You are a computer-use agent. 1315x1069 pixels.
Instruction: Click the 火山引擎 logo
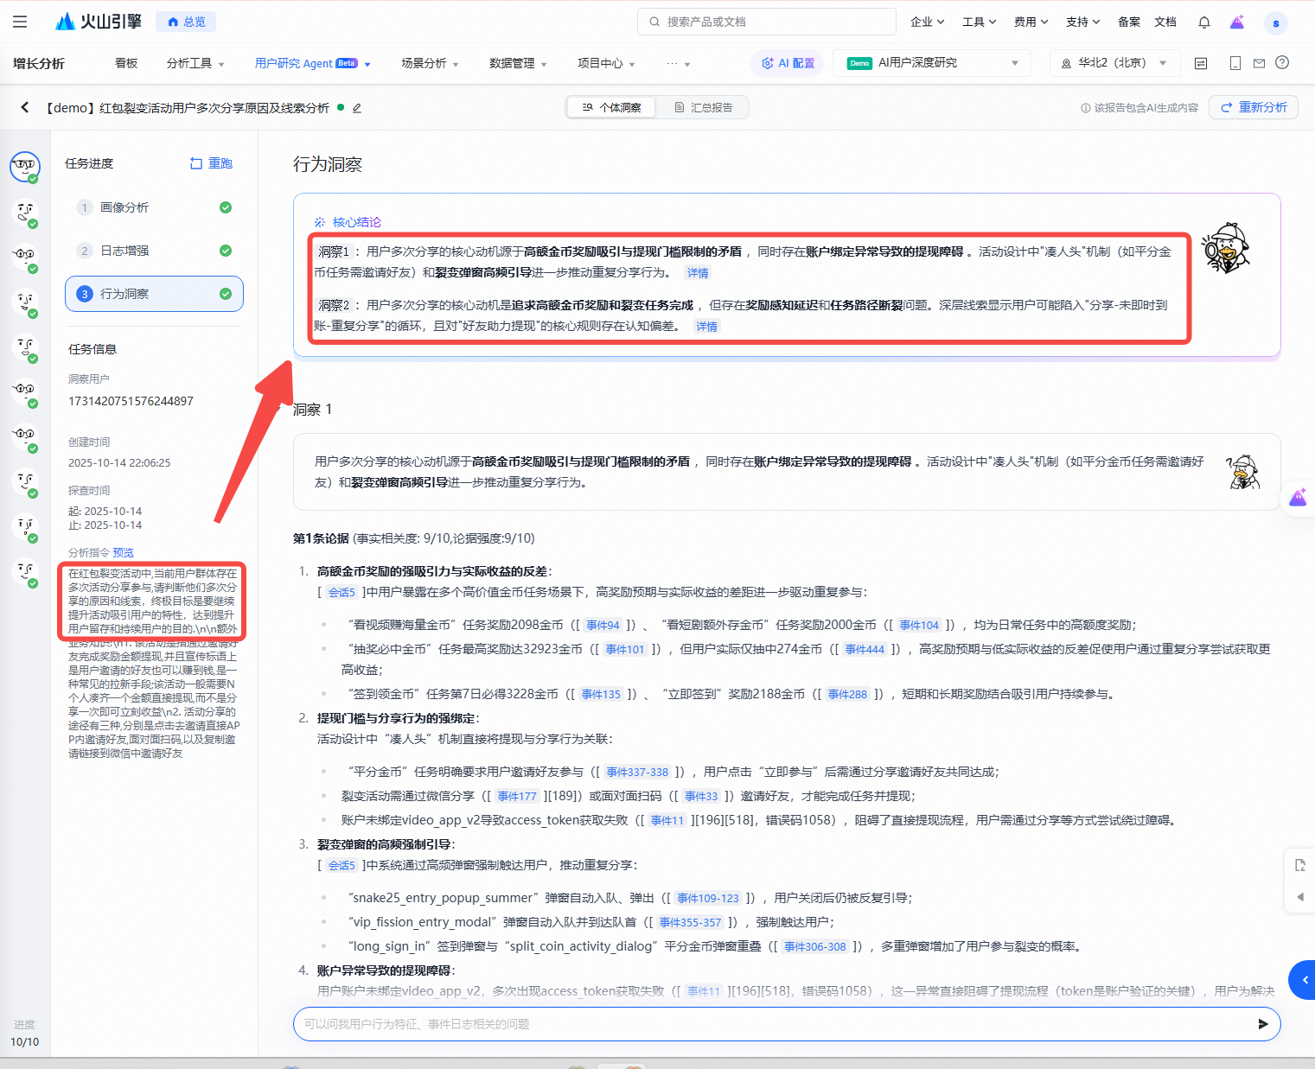(x=98, y=22)
